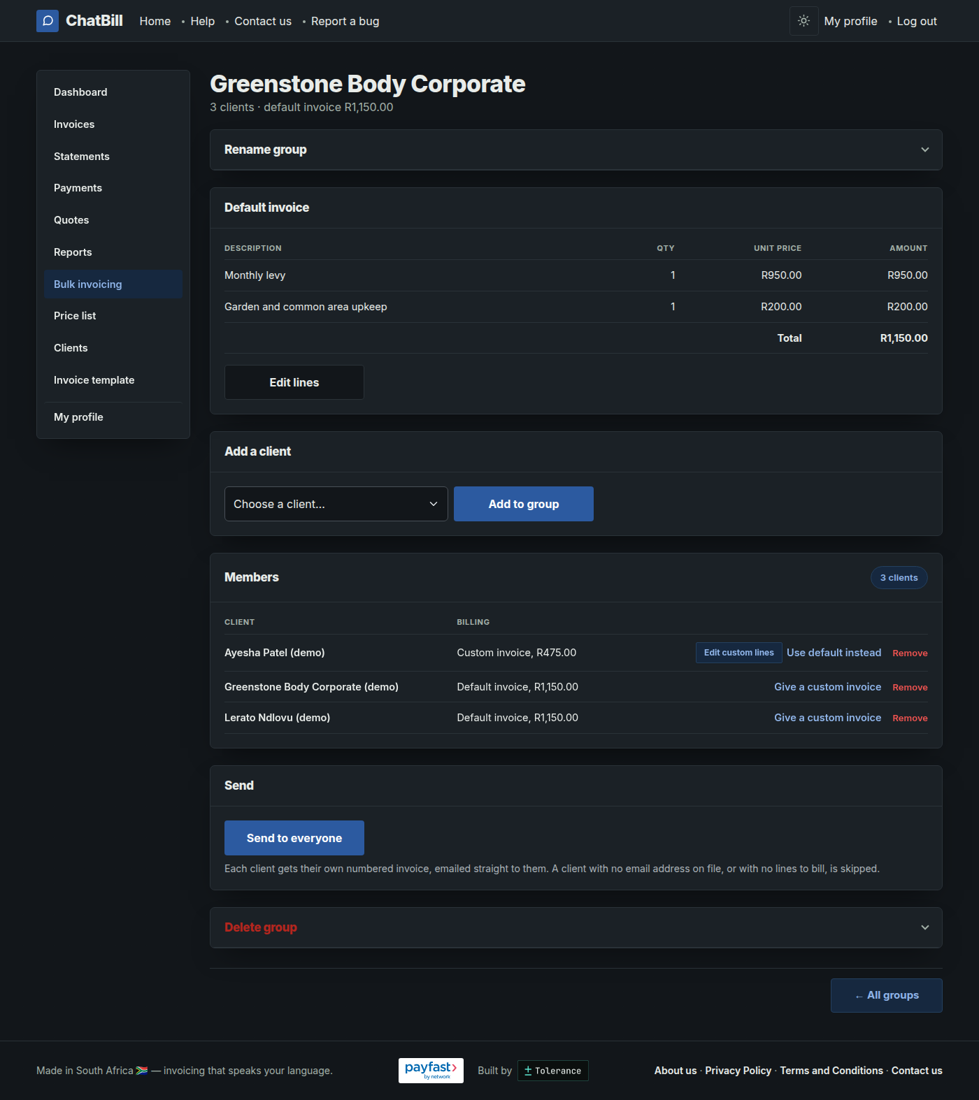Give Lerato Ndlovu a custom invoice

[x=828, y=718]
